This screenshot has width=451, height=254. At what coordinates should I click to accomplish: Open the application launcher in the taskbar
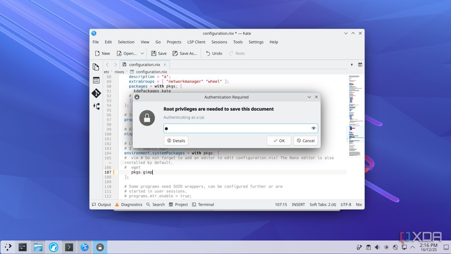(8, 247)
